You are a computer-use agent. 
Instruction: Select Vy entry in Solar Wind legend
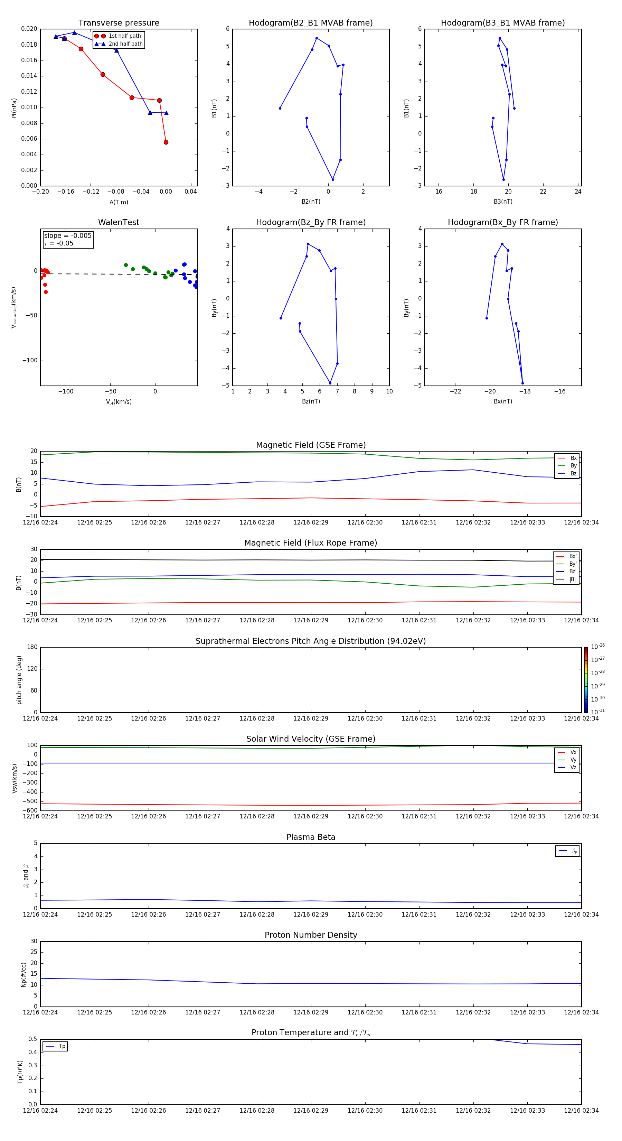[567, 760]
